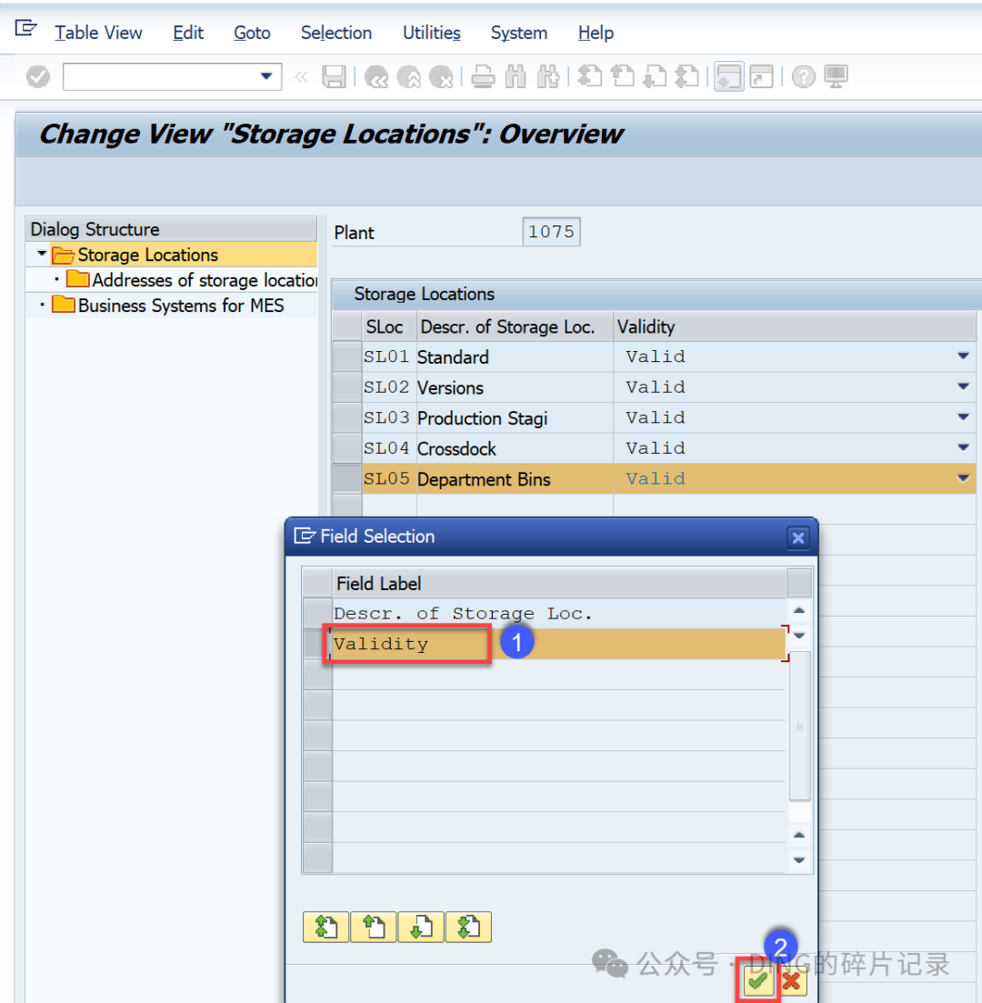Click the Save diskette icon
The width and height of the screenshot is (982, 1003).
click(x=334, y=76)
